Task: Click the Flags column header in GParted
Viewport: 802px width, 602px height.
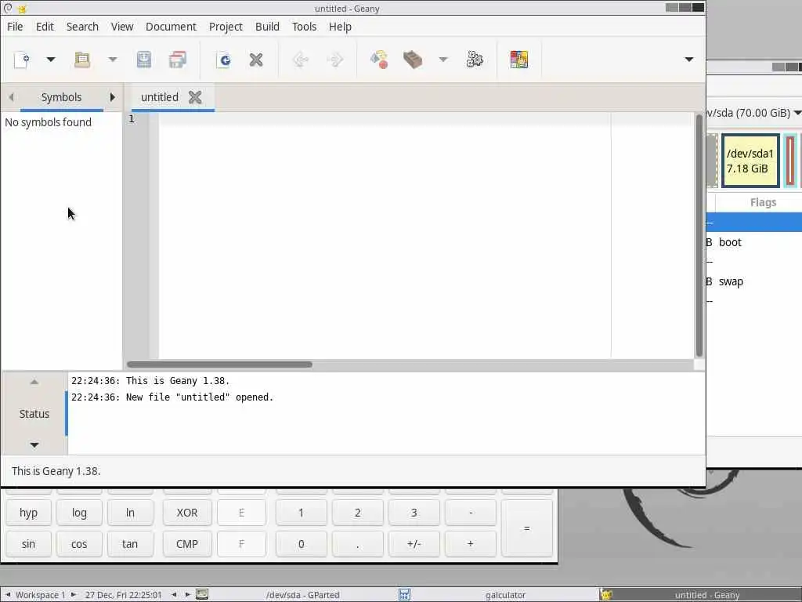Action: [x=763, y=202]
